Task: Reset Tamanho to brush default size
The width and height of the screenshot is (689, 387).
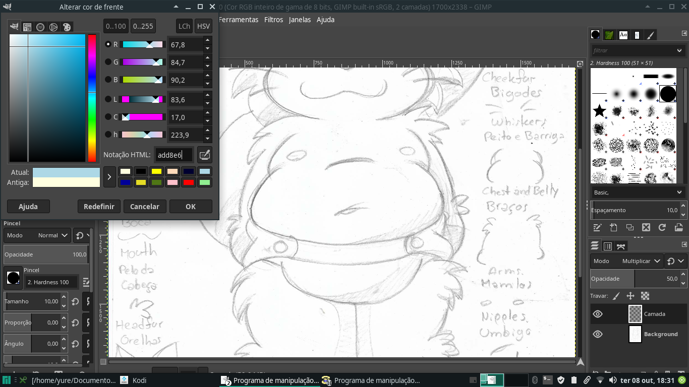Action: click(75, 301)
